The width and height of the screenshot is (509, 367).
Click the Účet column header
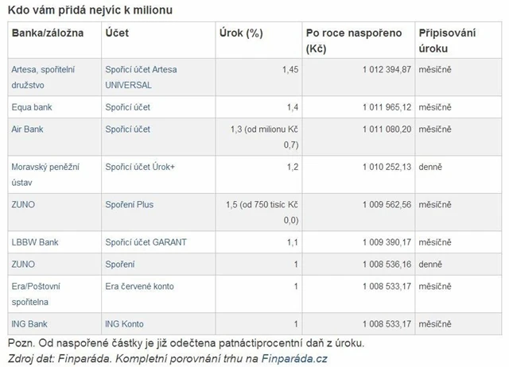[x=116, y=35]
